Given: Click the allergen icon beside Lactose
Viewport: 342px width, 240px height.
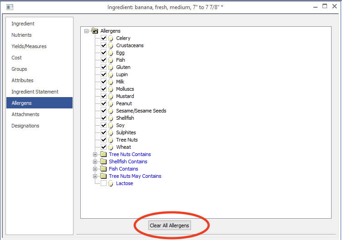Looking at the screenshot, I should point(111,183).
